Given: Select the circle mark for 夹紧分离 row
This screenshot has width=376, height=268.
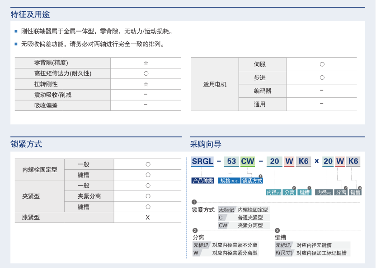Looking at the screenshot, I should 148,196.
